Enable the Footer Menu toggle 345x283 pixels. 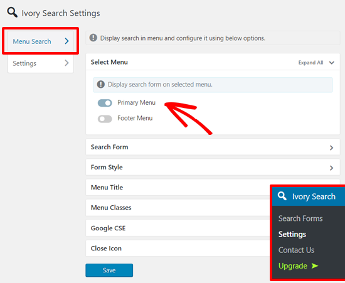click(105, 119)
